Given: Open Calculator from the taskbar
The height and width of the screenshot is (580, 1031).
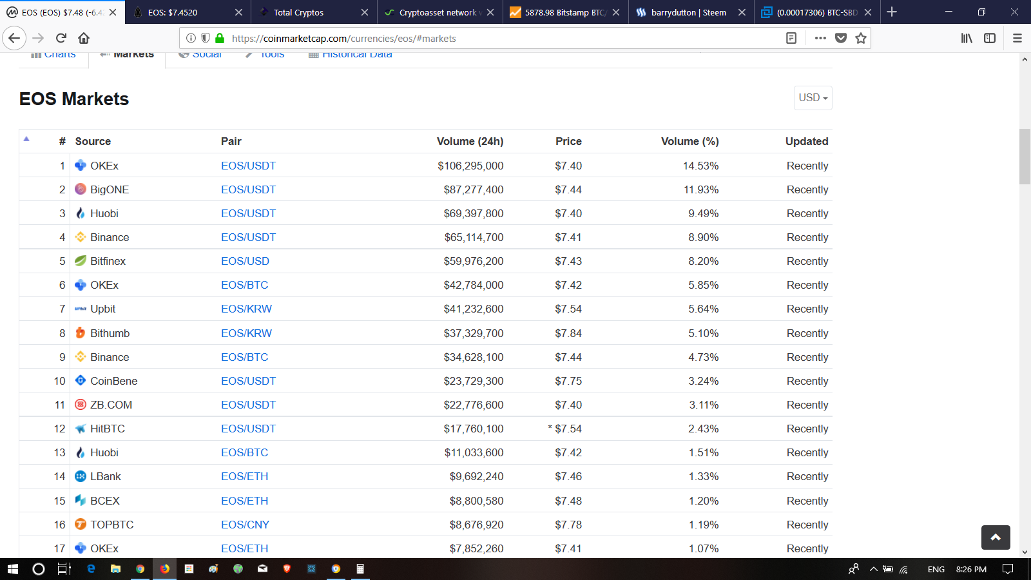Looking at the screenshot, I should click(360, 569).
